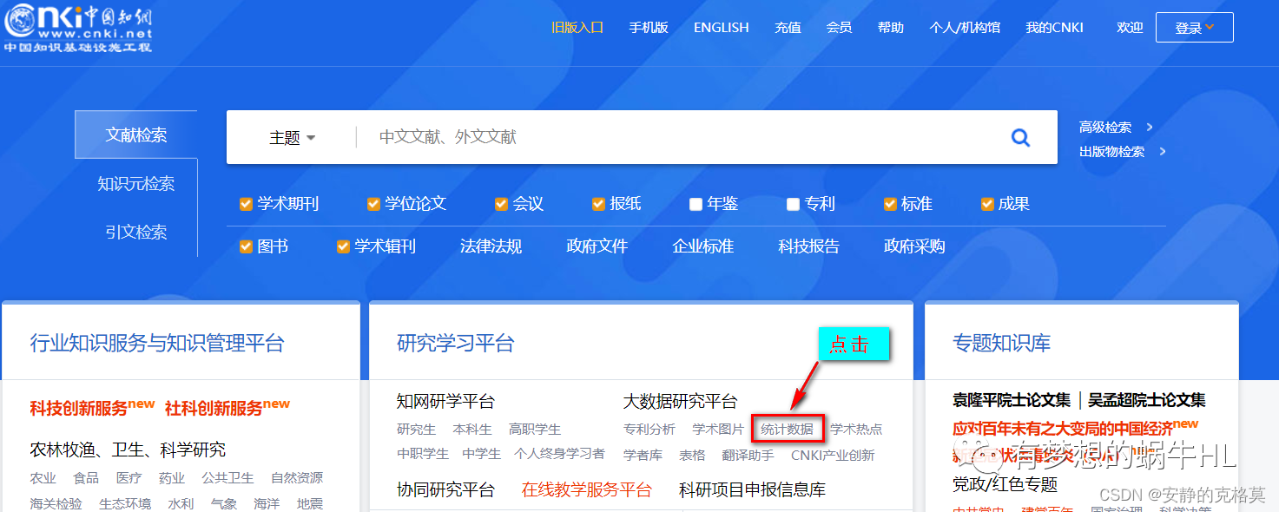Open 政府采购 database link

point(914,246)
